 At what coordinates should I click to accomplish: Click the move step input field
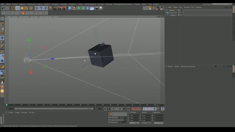click(x=123, y=118)
